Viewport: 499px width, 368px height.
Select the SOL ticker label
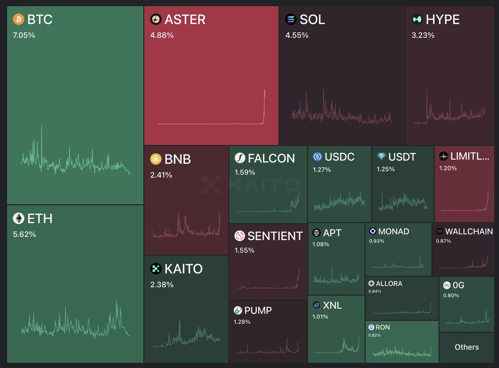312,20
